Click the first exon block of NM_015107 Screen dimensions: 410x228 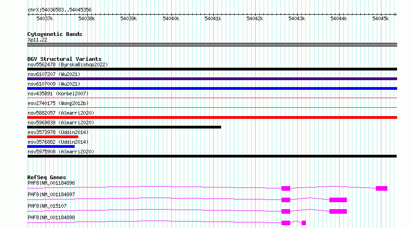coord(286,211)
